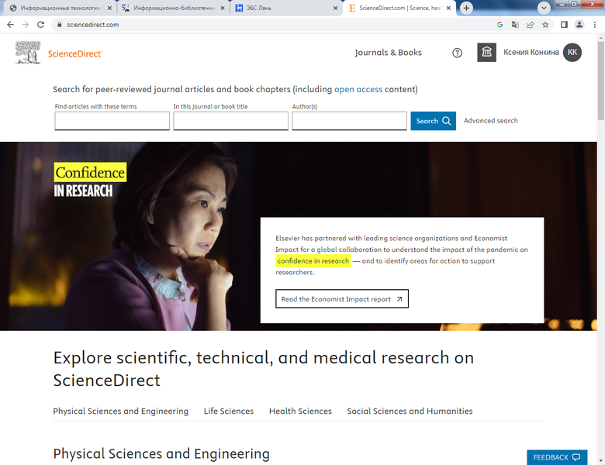Click the institution building icon

[486, 53]
